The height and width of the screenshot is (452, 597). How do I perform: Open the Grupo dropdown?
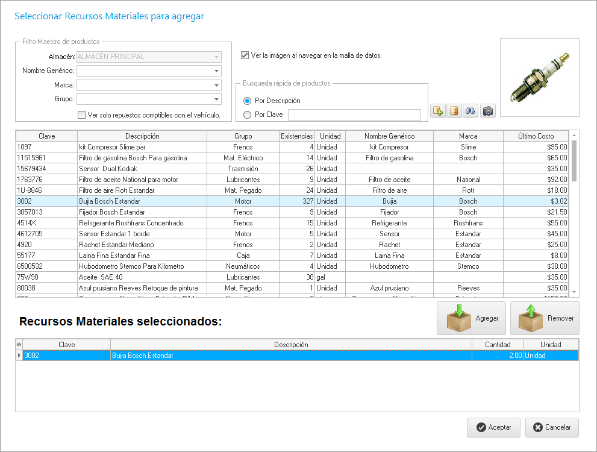[216, 99]
